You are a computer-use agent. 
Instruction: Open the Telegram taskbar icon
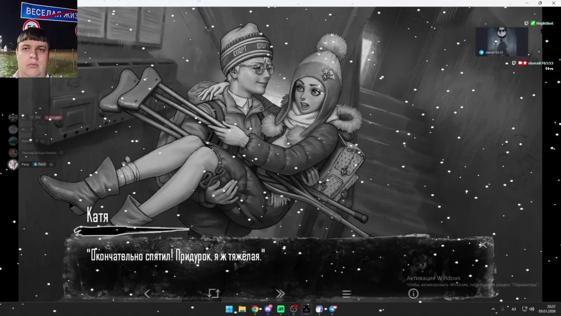[333, 309]
